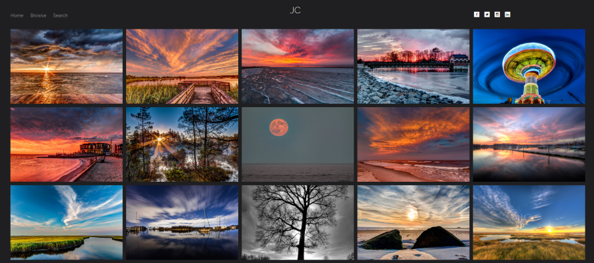Open the marina dock sunset reflection photo
The image size is (594, 263).
coord(529,144)
